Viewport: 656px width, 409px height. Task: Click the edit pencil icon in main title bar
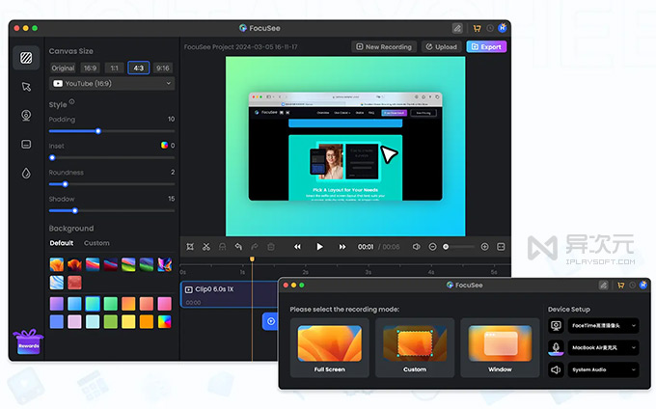[x=457, y=28]
